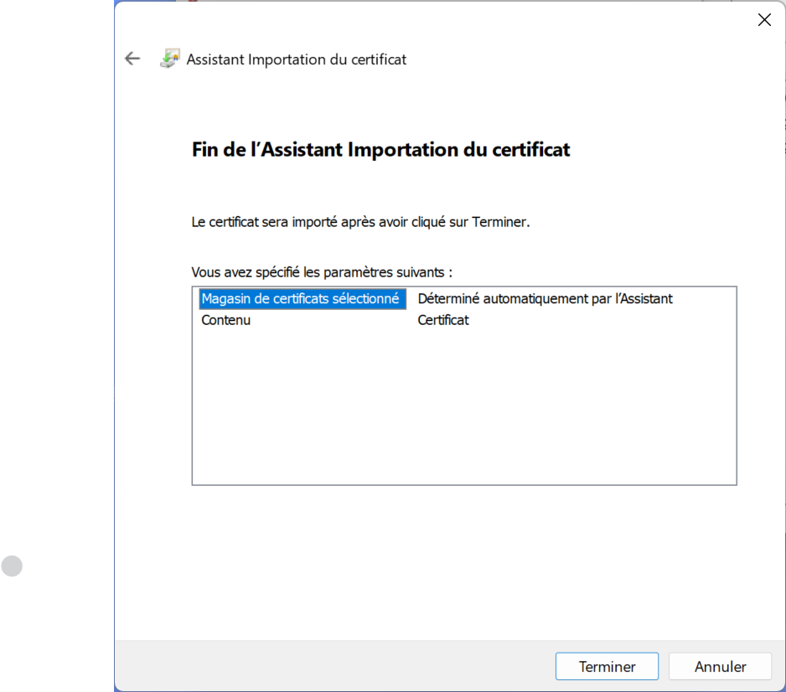786x692 pixels.
Task: Select the 'Magasin de certificats sélectionné' row
Action: (302, 299)
